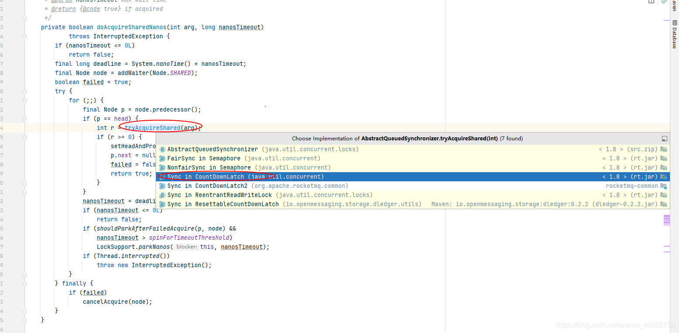The height and width of the screenshot is (333, 679).
Task: Click the module icon next to rocketmq-common
Action: point(663,186)
